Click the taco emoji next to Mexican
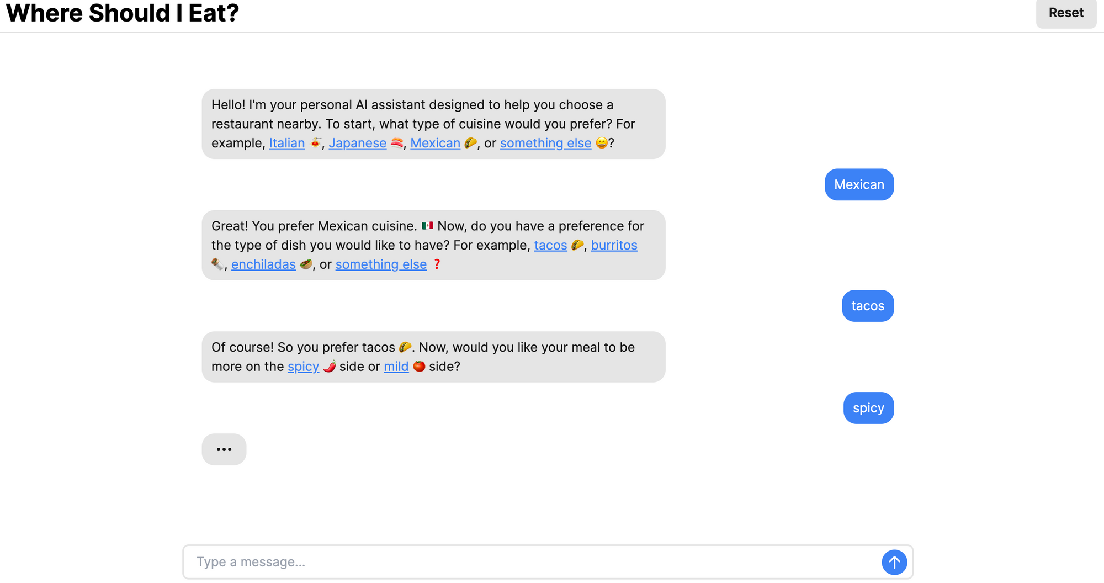Screen dimensions: 1104x583 tap(470, 142)
